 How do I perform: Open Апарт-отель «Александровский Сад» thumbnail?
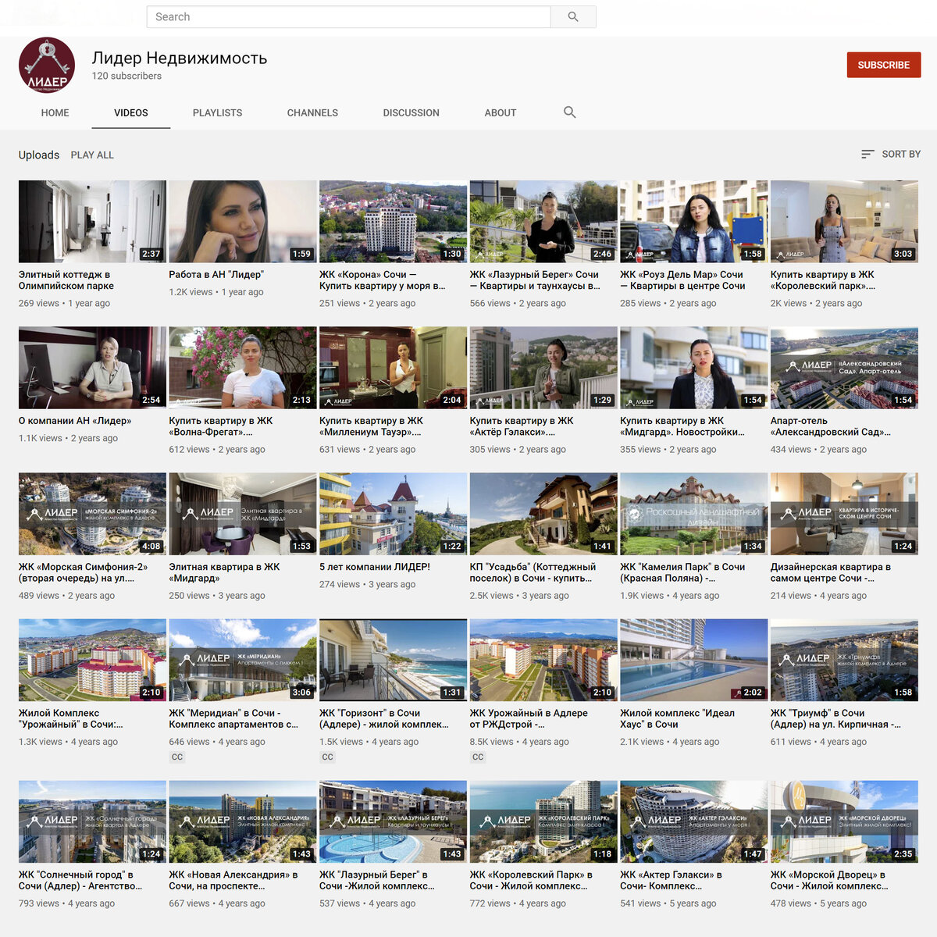pyautogui.click(x=844, y=368)
